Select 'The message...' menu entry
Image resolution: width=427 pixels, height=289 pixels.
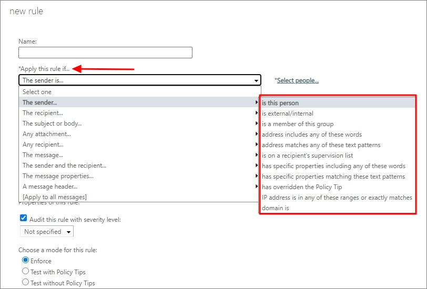pos(139,155)
